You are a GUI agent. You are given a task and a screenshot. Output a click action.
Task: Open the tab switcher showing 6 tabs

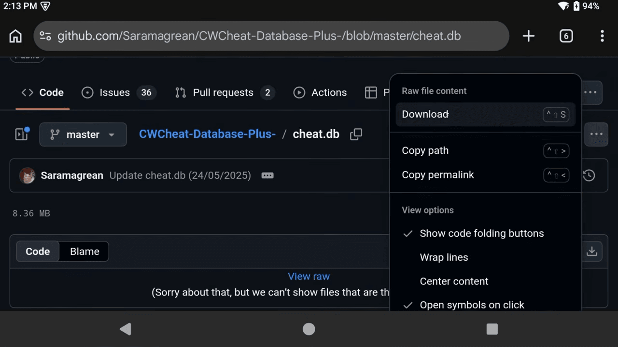(566, 36)
